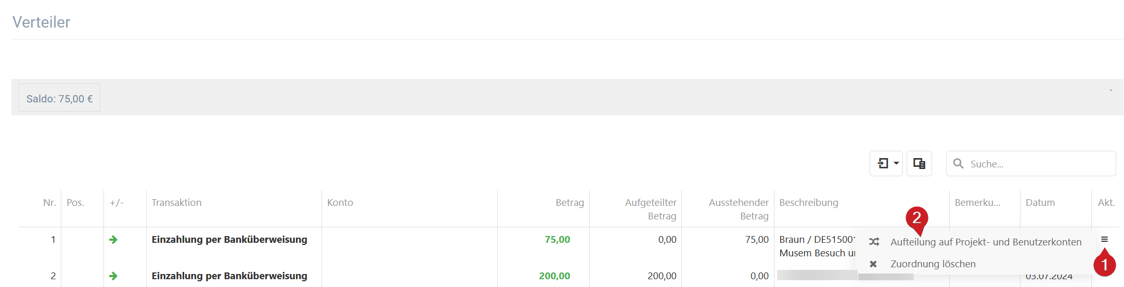The height and width of the screenshot is (287, 1124).
Task: Click the Nr. column header
Action: tap(49, 203)
